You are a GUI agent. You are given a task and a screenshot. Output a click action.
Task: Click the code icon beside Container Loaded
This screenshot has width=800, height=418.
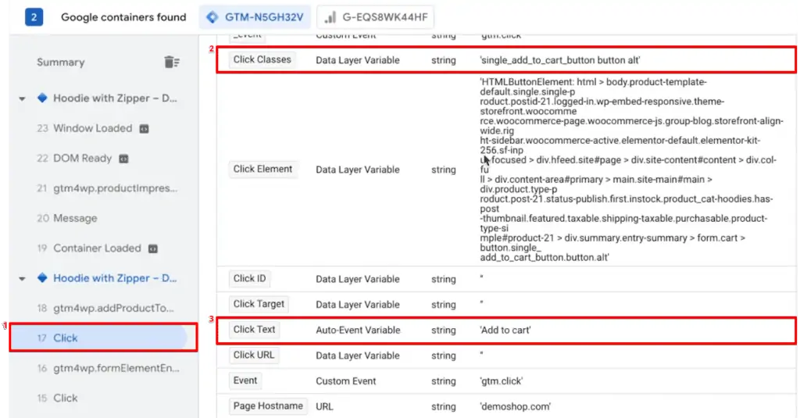(x=153, y=248)
